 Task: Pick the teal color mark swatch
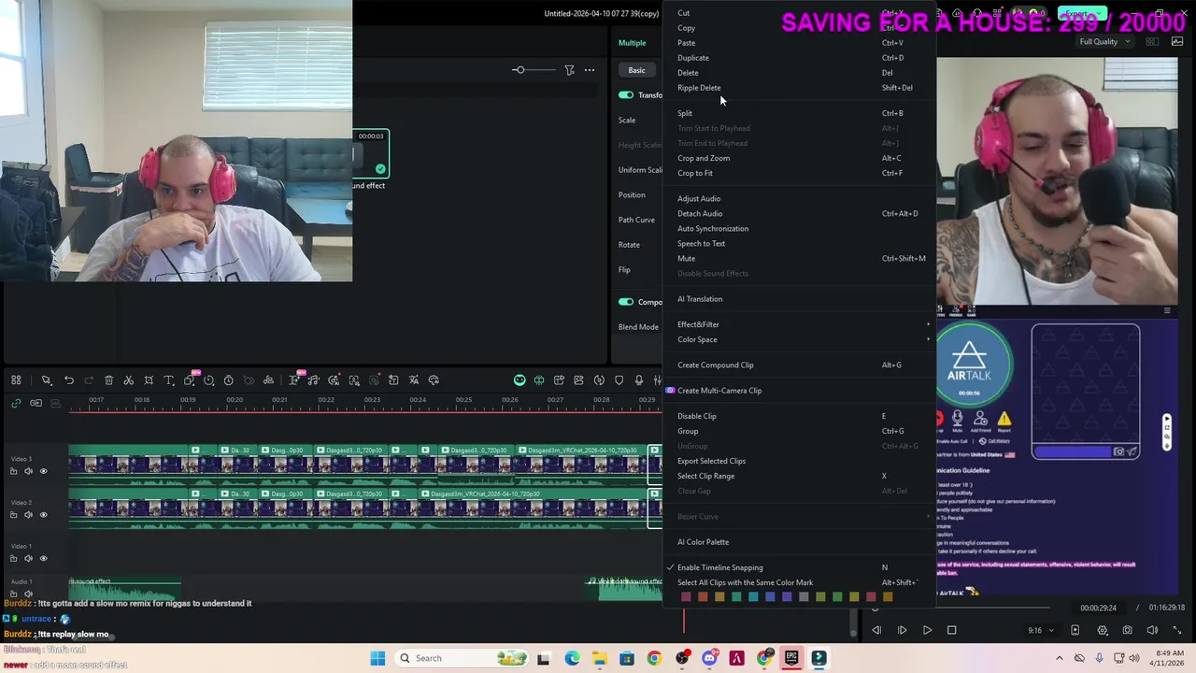[753, 596]
